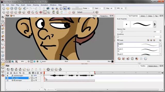Click the Black colour swatch below canvas
This screenshot has height=92, width=165.
(x=112, y=61)
